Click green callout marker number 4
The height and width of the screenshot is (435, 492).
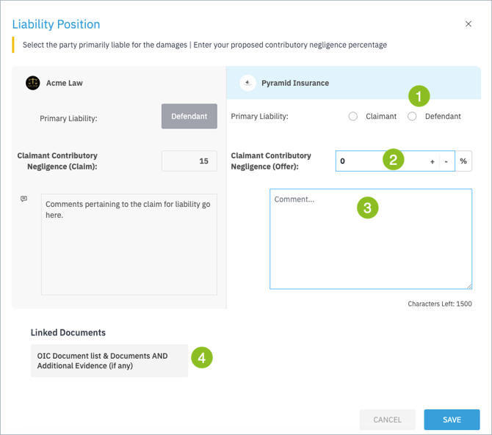202,357
